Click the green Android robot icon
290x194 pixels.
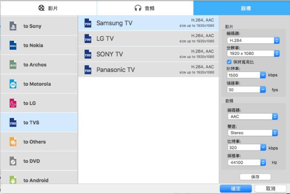(x=13, y=180)
